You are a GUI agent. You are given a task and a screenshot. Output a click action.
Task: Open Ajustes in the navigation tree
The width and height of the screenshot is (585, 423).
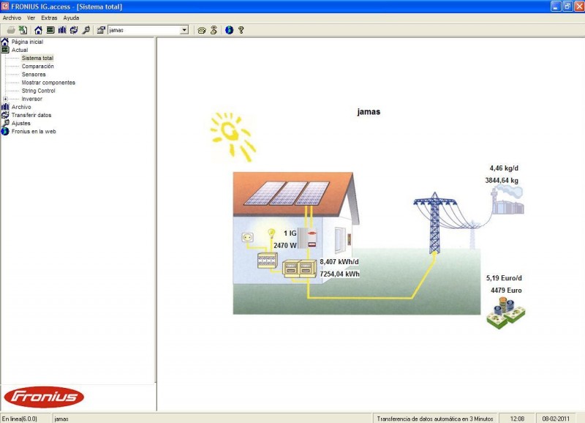click(21, 124)
